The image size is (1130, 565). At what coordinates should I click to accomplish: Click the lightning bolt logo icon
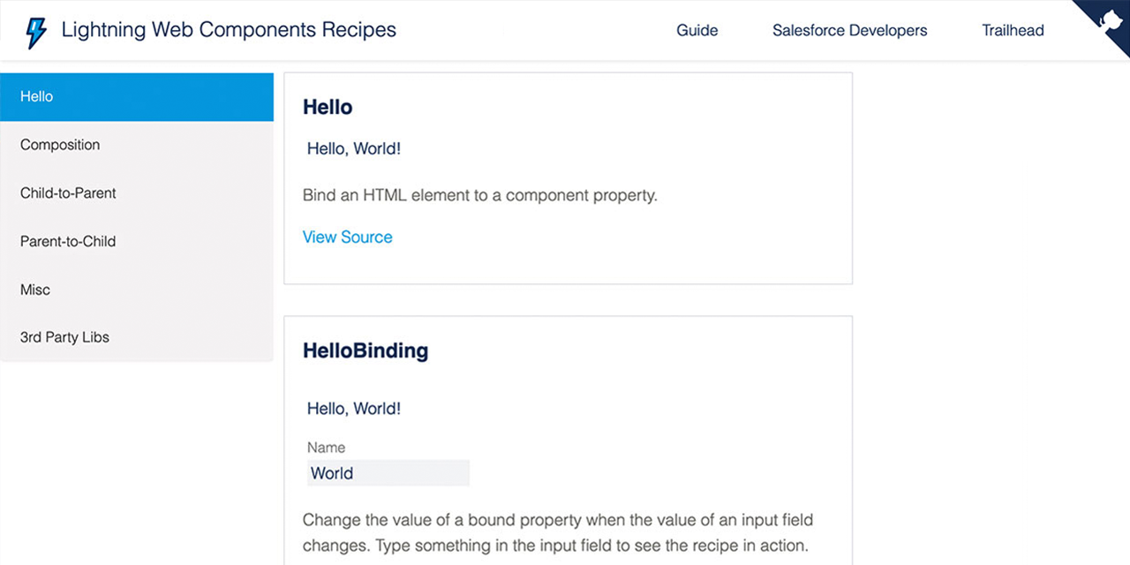coord(35,31)
